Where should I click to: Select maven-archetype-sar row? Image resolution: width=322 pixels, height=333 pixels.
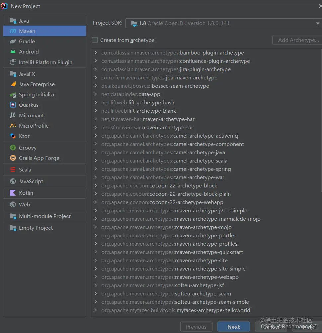tap(206, 127)
